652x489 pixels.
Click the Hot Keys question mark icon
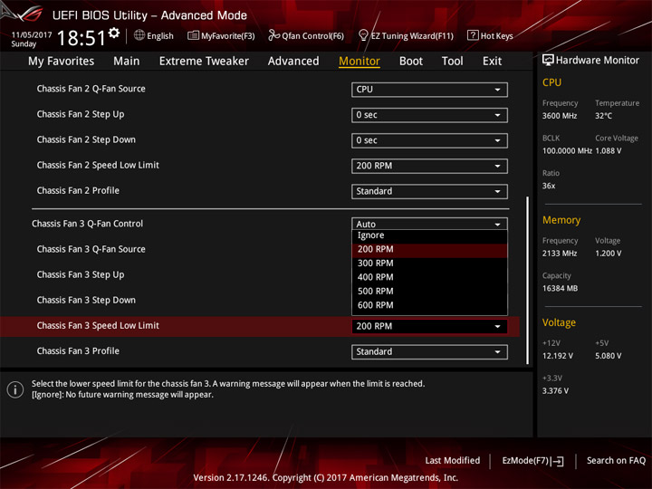click(473, 35)
